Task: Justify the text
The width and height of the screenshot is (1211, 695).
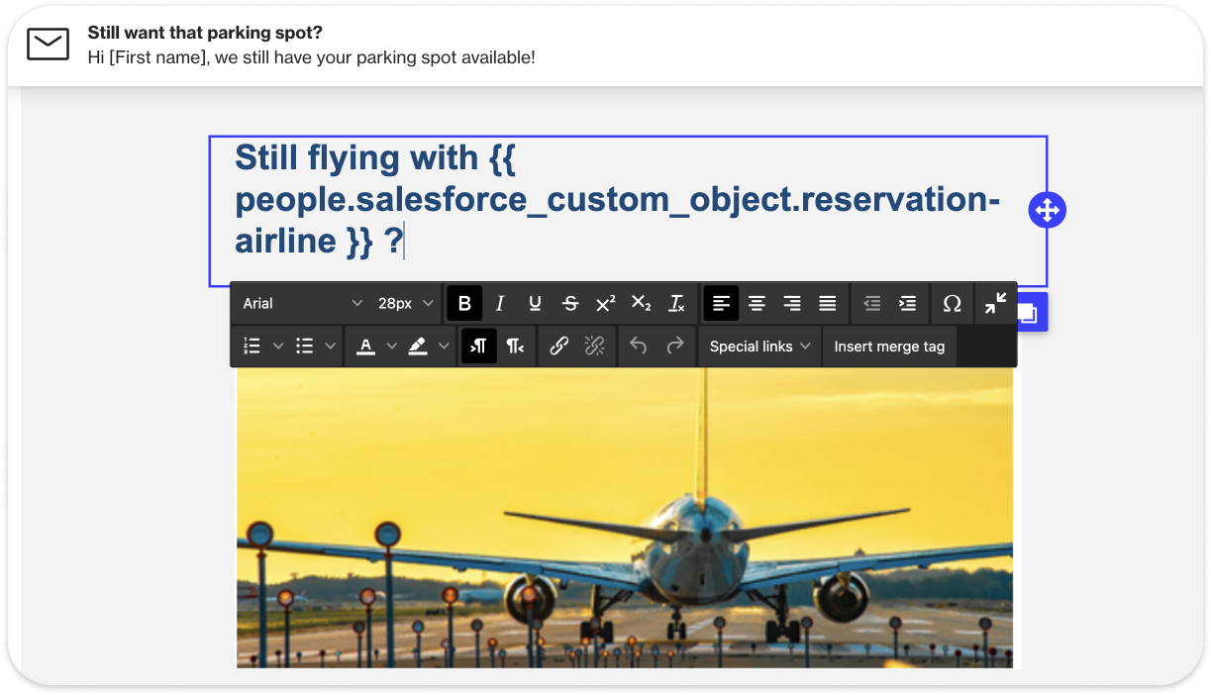Action: [x=828, y=303]
